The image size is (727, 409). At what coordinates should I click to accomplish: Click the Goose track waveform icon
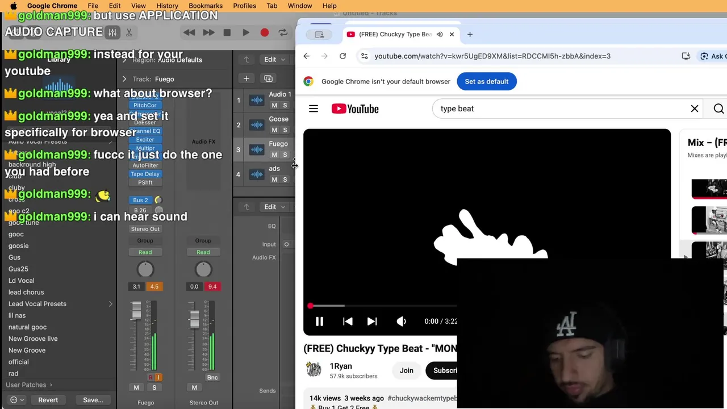[257, 125]
